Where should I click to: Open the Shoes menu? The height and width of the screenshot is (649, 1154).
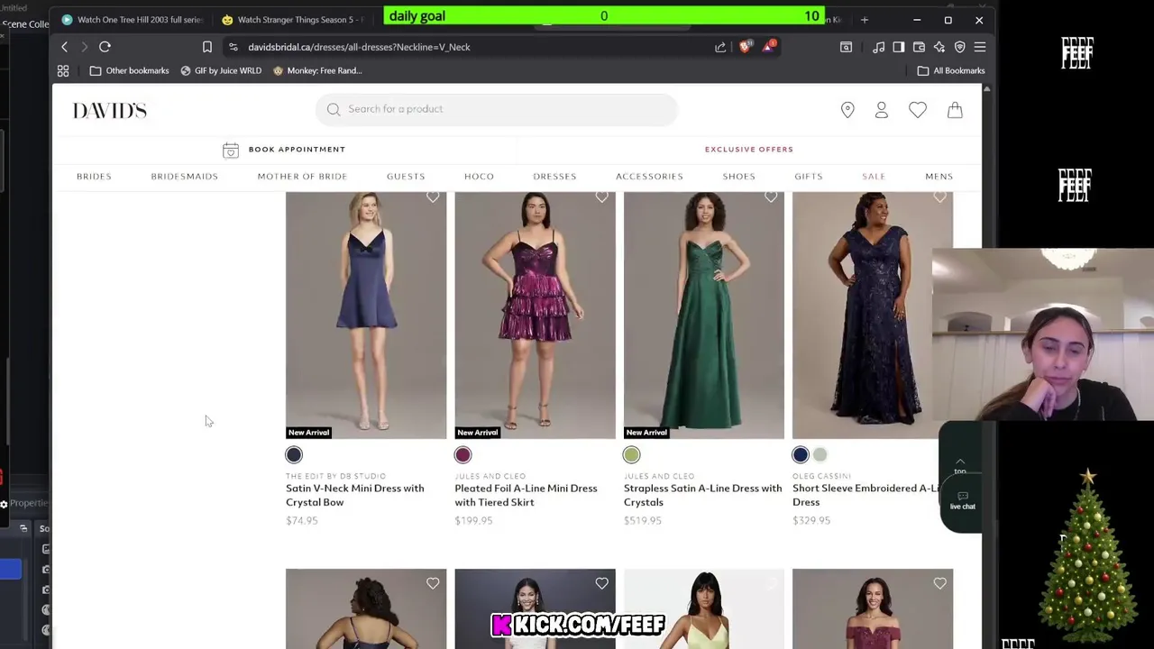[738, 177]
